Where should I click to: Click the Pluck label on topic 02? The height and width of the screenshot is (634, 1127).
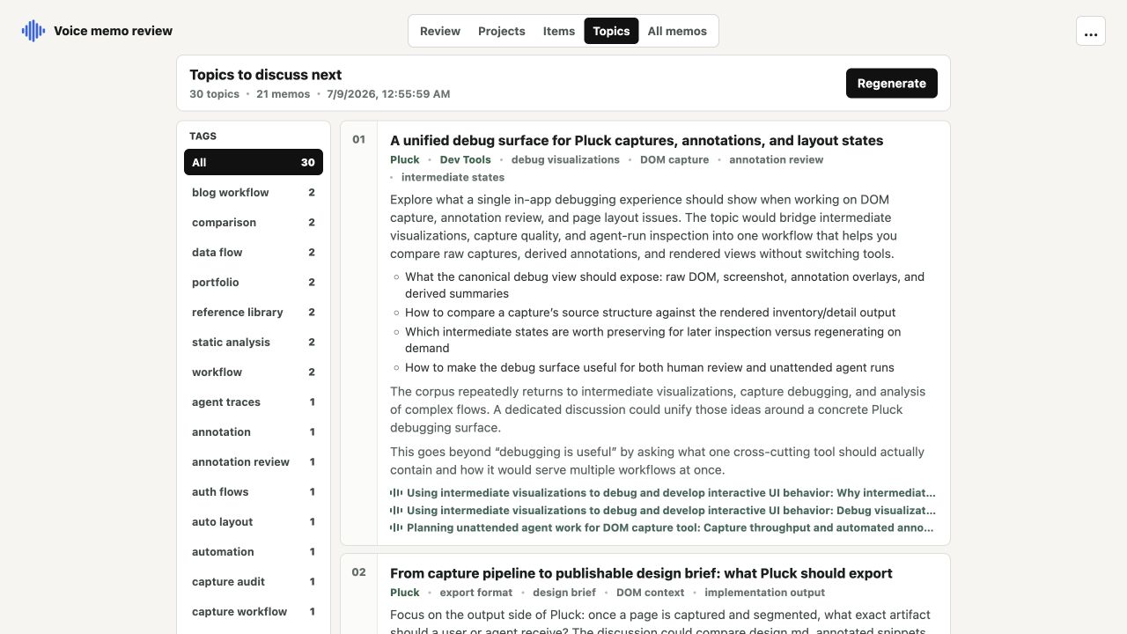pyautogui.click(x=405, y=593)
